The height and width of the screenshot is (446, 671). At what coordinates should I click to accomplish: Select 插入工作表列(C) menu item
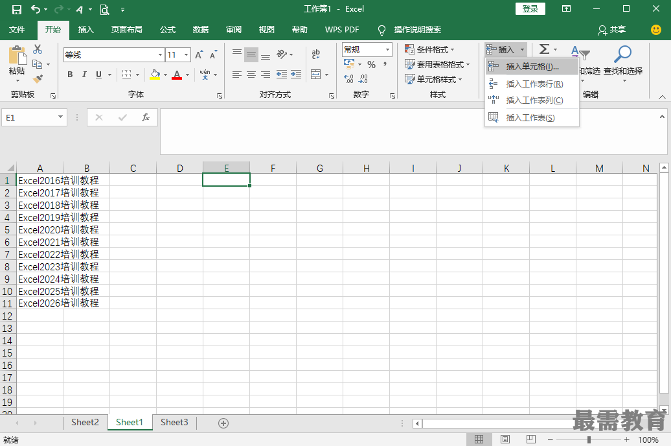click(x=532, y=100)
